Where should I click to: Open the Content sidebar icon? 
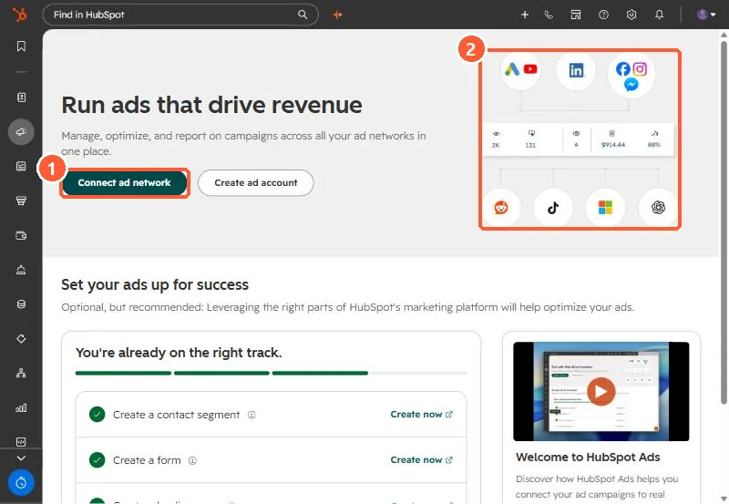21,167
